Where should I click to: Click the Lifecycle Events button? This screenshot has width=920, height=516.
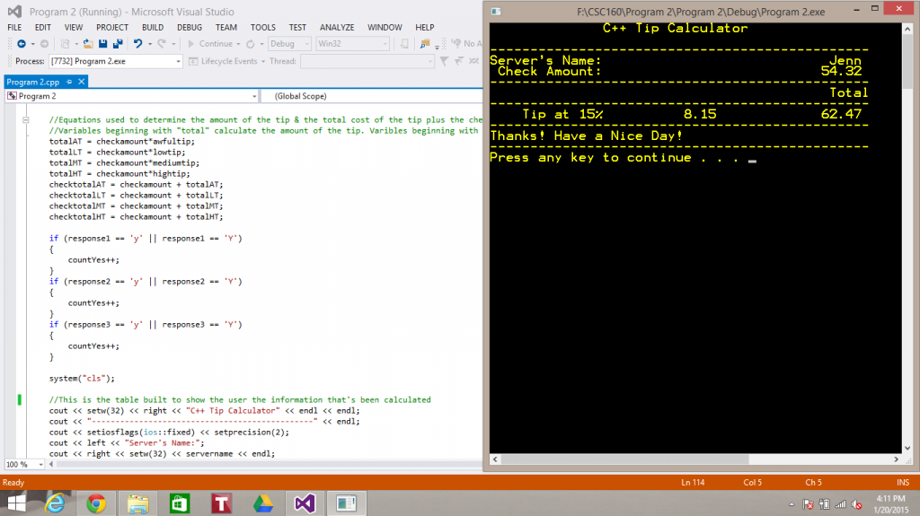(x=223, y=61)
